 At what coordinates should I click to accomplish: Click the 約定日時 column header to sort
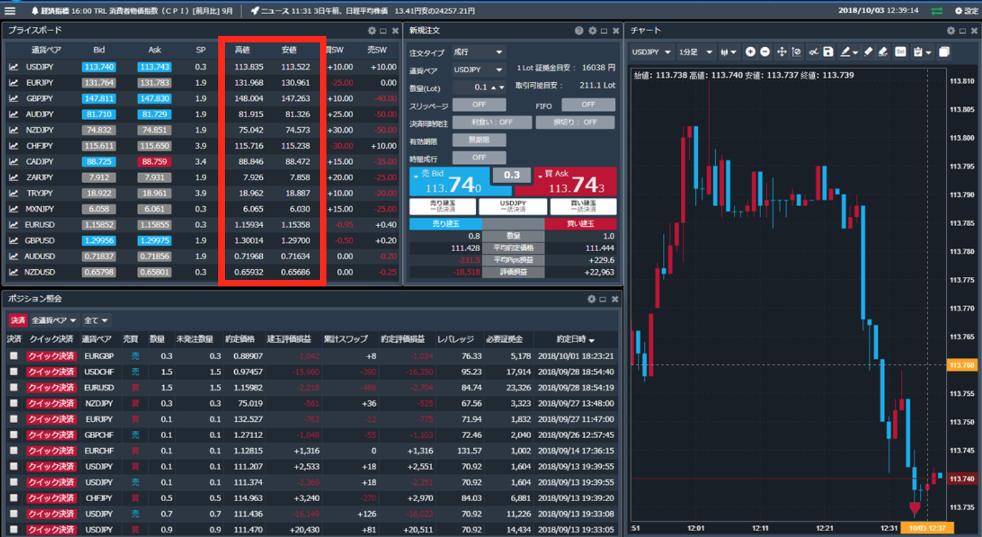click(576, 339)
